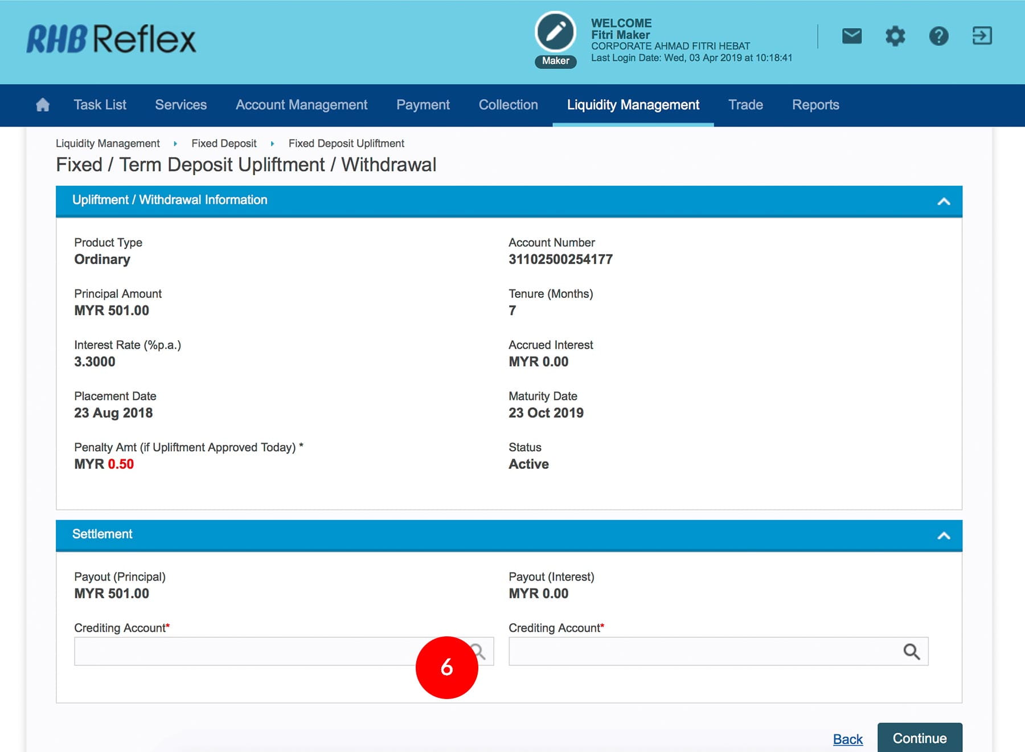1025x752 pixels.
Task: Go to home via house icon
Action: pos(43,105)
